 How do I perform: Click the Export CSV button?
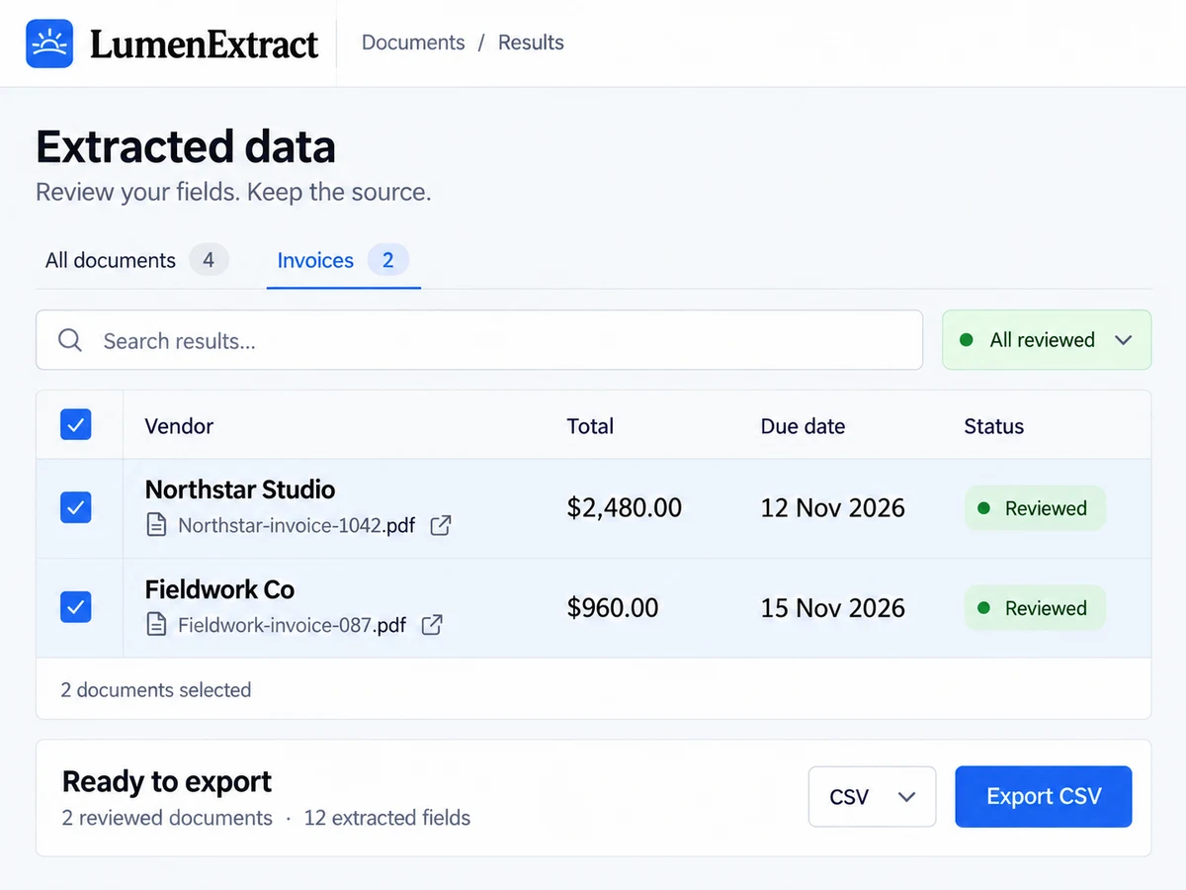point(1043,796)
